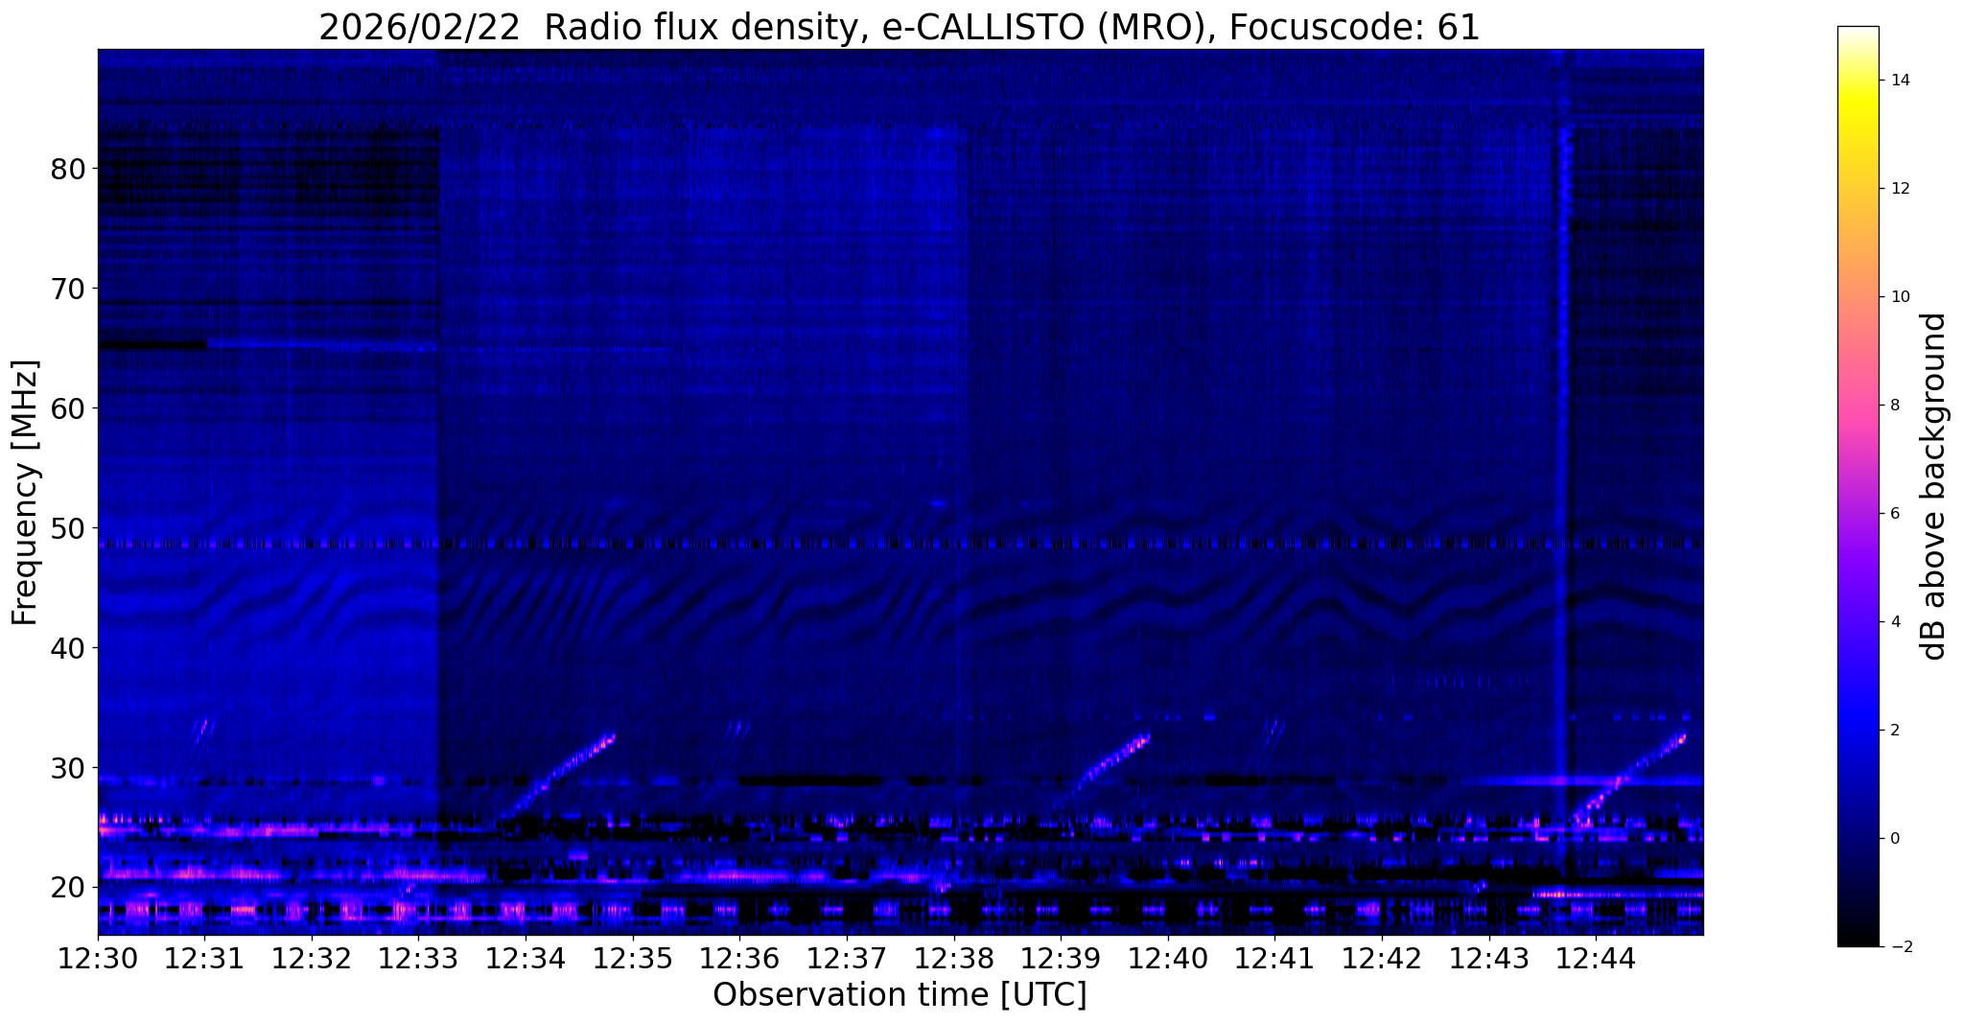Click the 12:36 time tick label
The width and height of the screenshot is (1963, 1023).
[x=739, y=959]
